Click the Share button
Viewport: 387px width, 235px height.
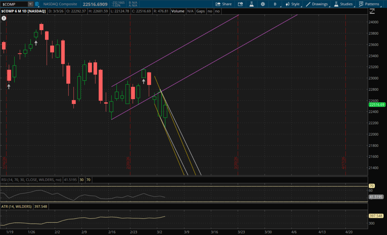224,4
